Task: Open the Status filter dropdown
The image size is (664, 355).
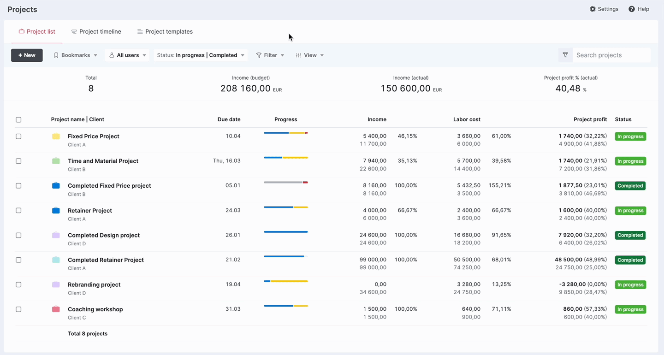Action: [x=201, y=55]
